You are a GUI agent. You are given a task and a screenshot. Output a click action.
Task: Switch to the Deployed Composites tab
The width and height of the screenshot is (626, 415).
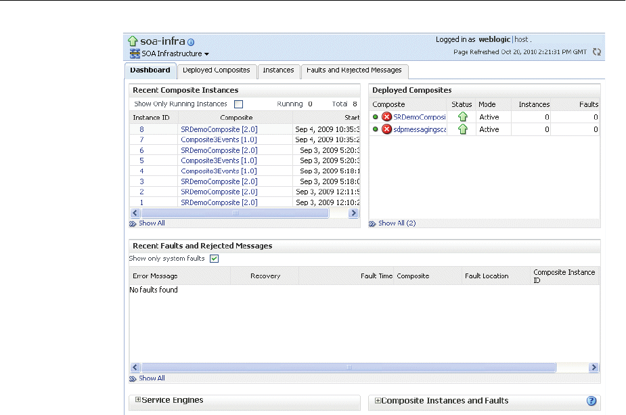coord(216,70)
